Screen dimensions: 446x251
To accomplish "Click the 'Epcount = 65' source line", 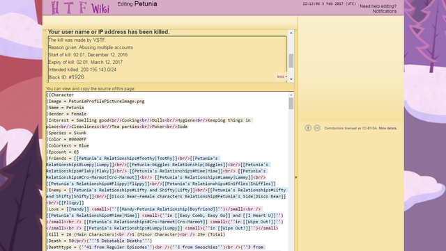I will (63, 152).
